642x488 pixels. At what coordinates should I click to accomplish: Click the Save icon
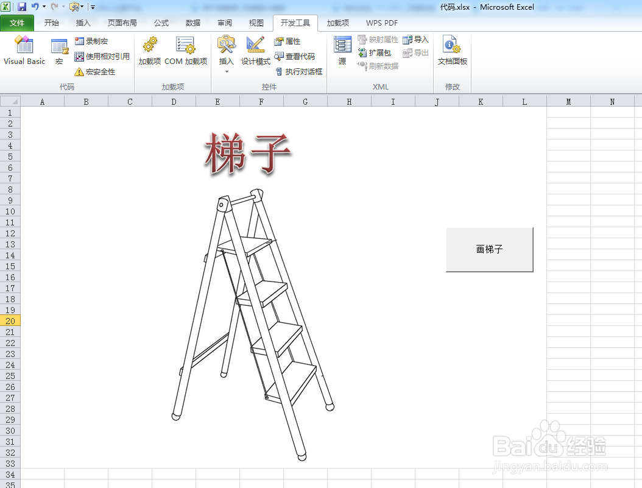23,6
